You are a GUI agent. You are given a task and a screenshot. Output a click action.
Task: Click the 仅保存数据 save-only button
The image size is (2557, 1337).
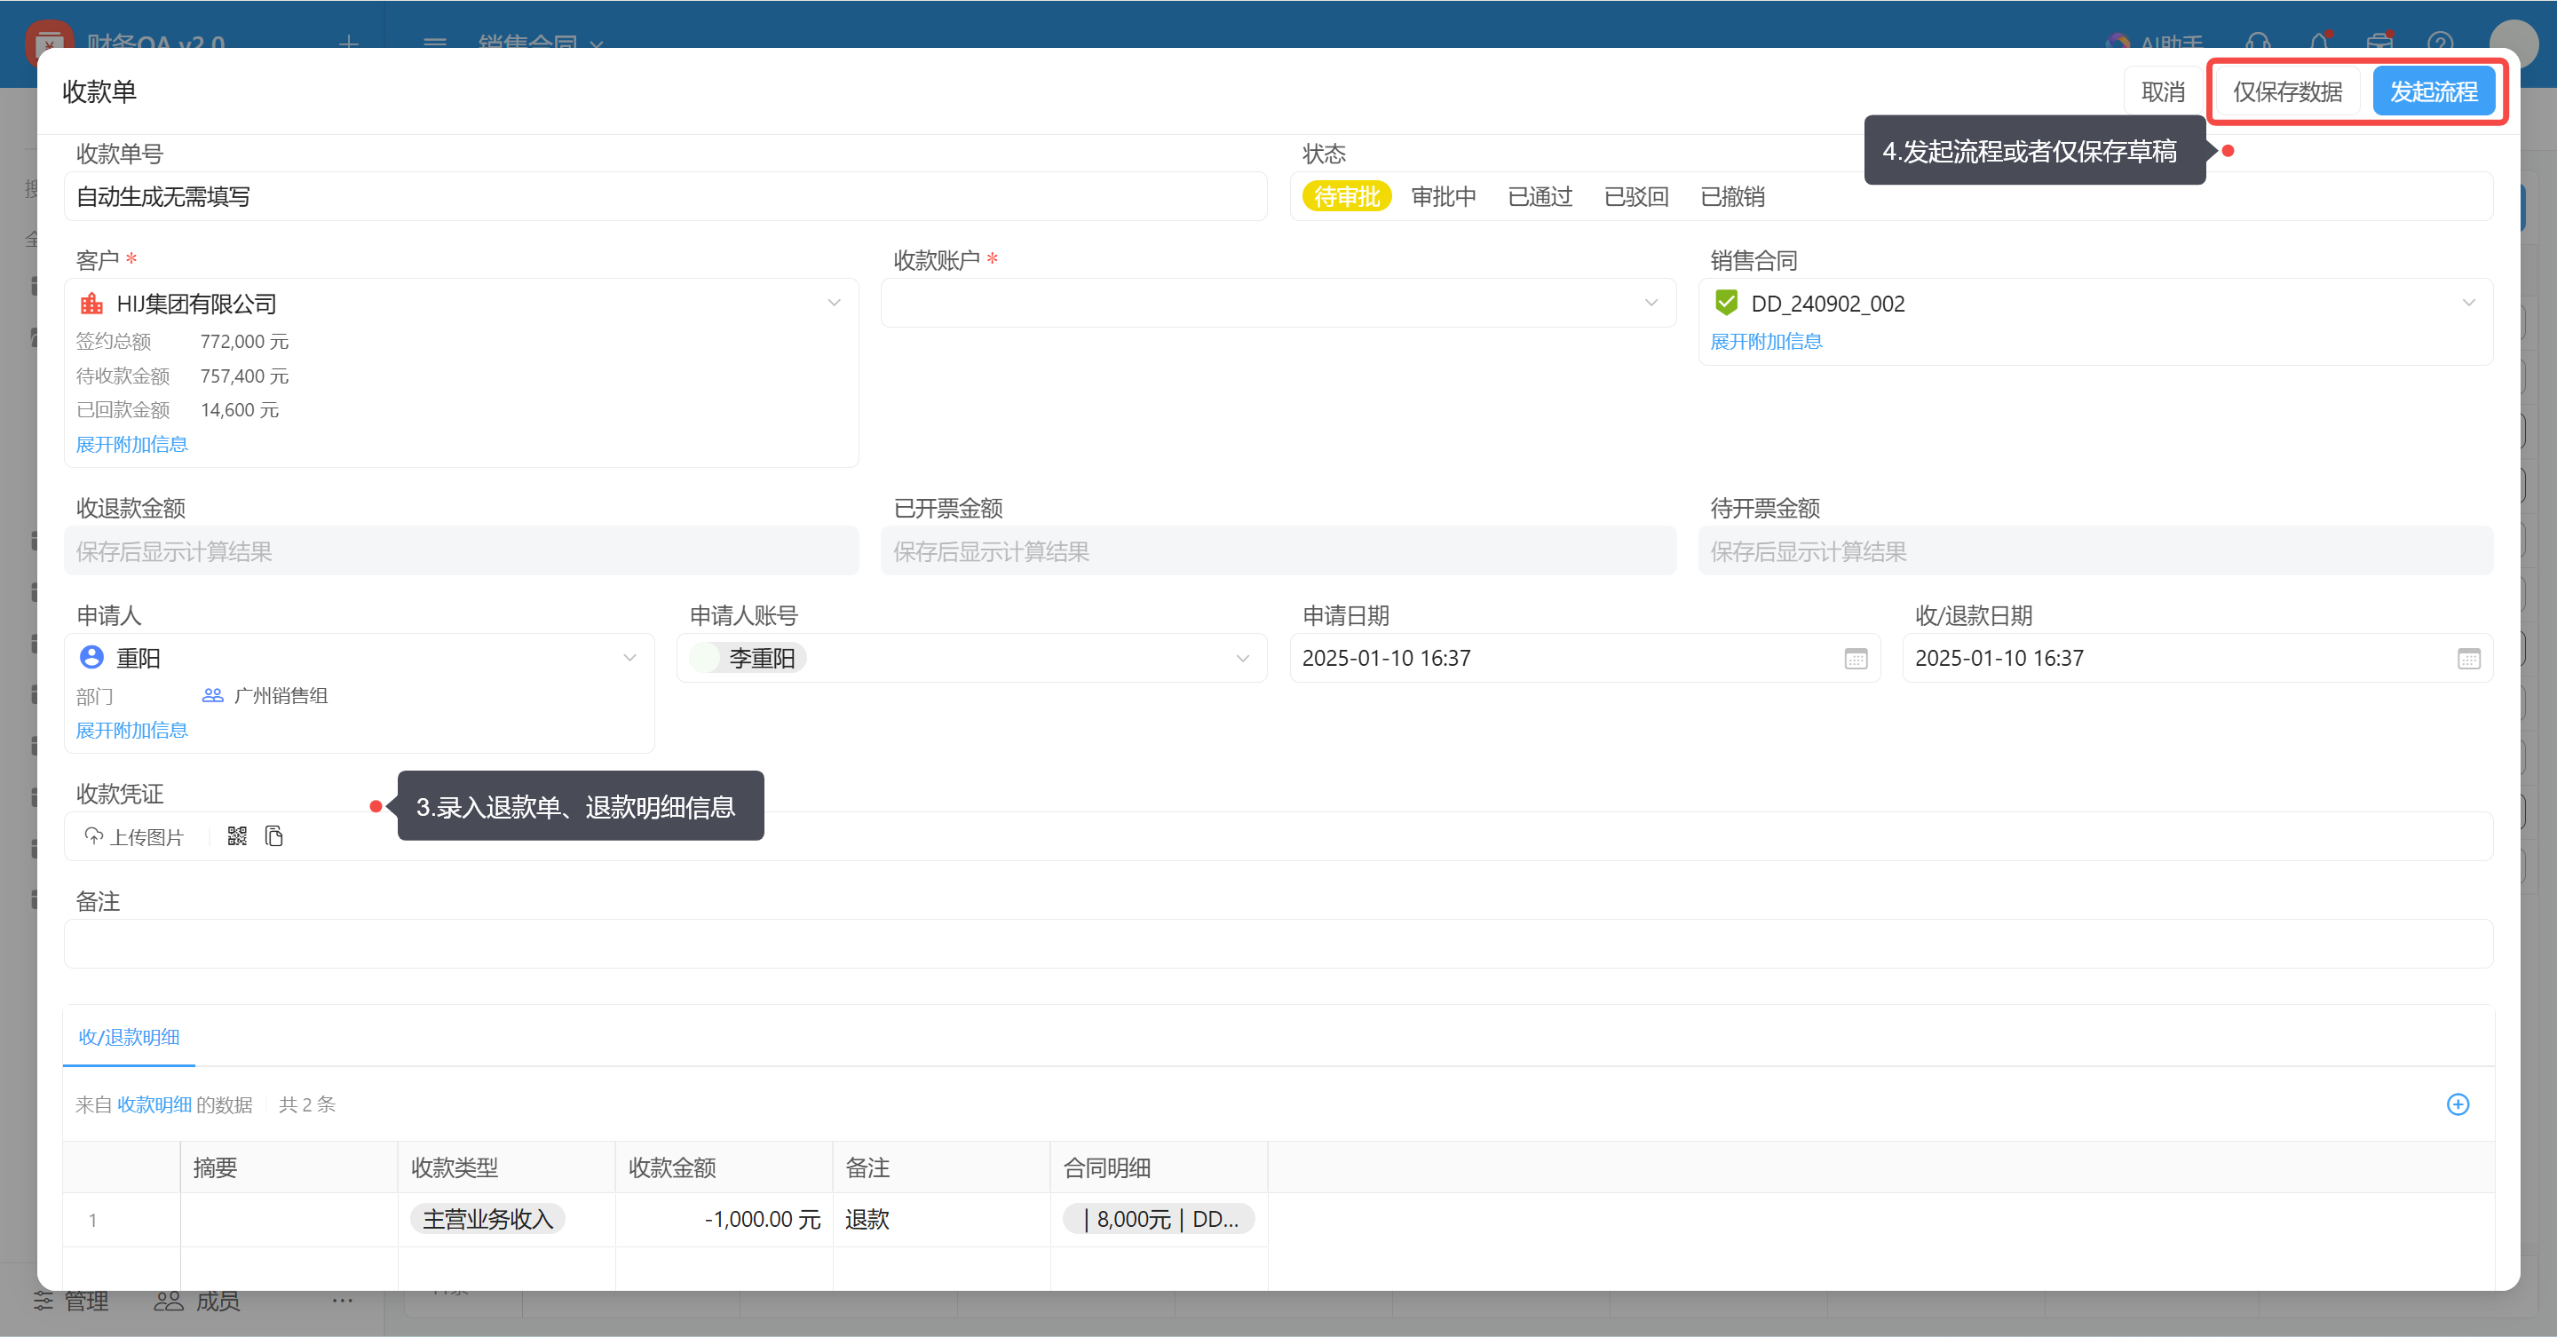pyautogui.click(x=2287, y=91)
